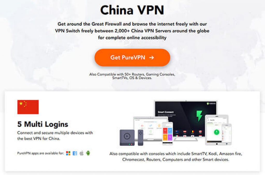Click the colorful tiles on phone screen
This screenshot has height=175, width=265.
point(167,134)
